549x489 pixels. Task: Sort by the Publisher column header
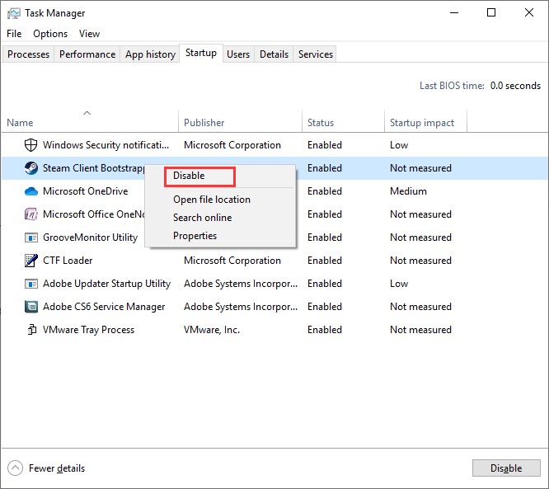(x=204, y=123)
